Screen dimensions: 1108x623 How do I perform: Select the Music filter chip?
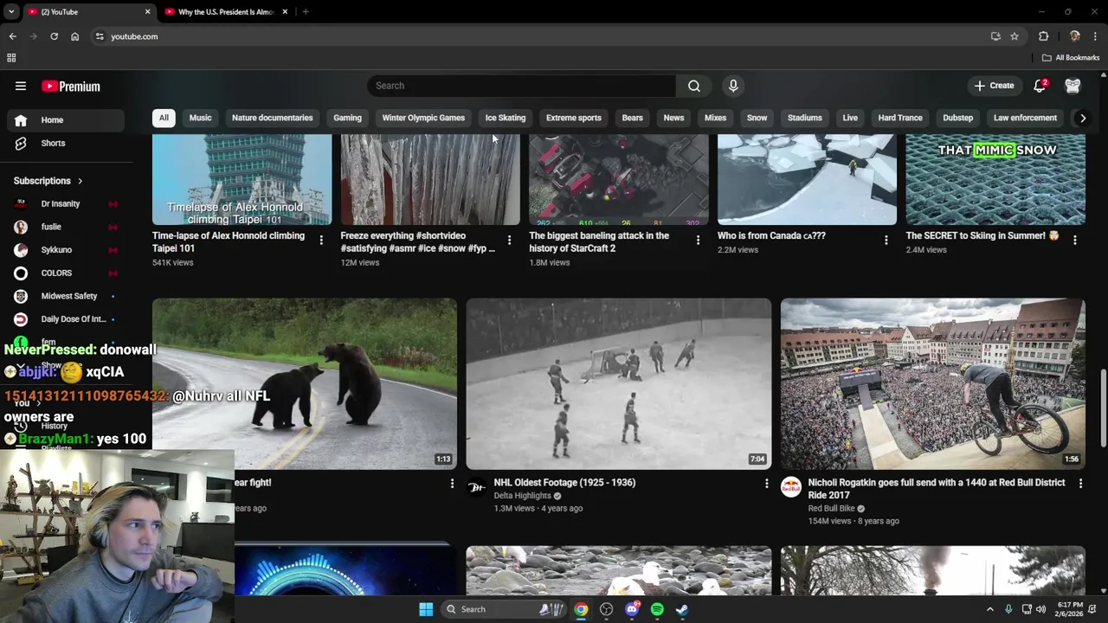pyautogui.click(x=200, y=118)
